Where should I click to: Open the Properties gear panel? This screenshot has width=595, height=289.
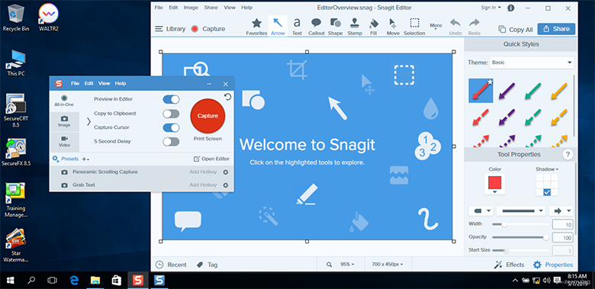[552, 265]
